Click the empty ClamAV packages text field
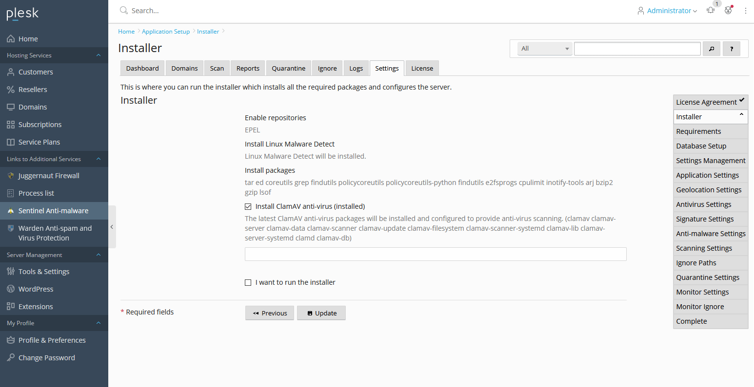Viewport: 754px width, 387px height. click(436, 254)
